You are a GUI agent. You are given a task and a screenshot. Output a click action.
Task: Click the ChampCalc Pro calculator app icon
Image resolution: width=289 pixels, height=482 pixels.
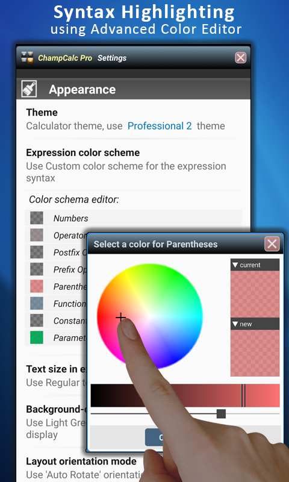click(x=27, y=57)
